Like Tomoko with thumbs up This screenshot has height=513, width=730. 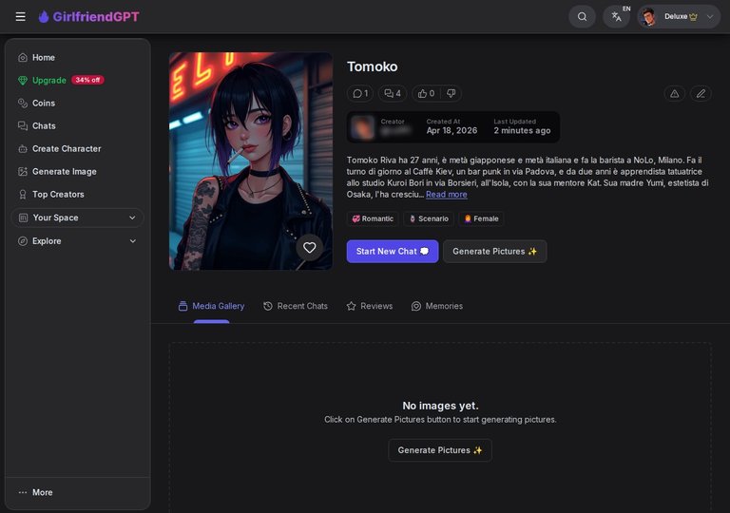pos(426,93)
